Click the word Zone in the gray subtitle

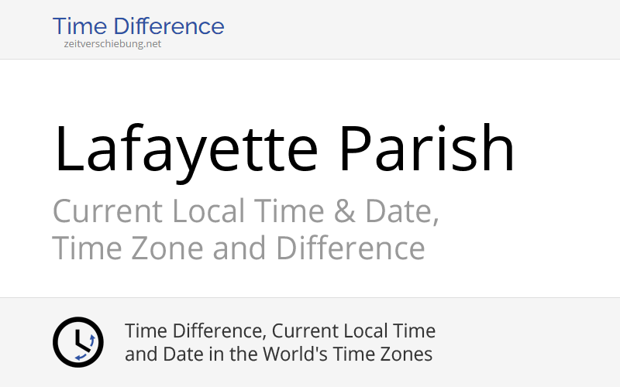click(167, 248)
